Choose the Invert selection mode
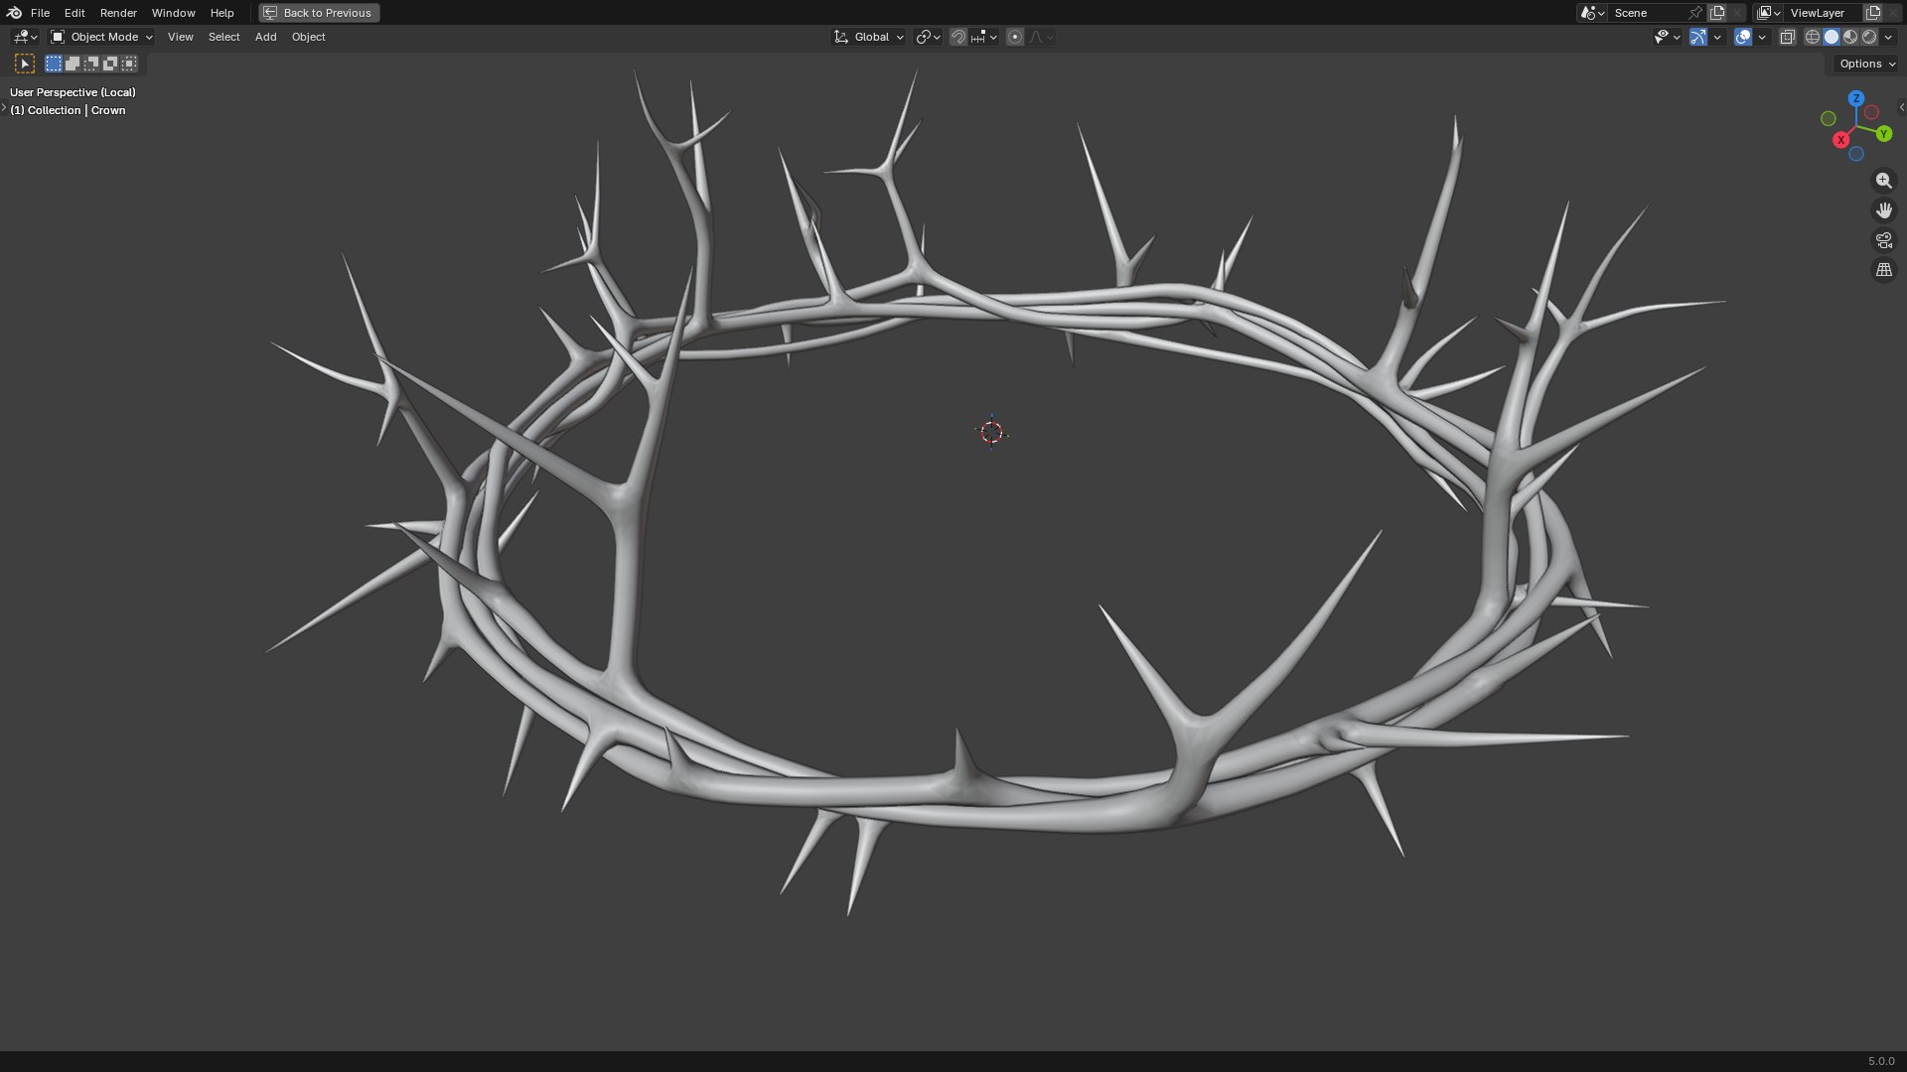Viewport: 1907px width, 1072px height. point(110,64)
